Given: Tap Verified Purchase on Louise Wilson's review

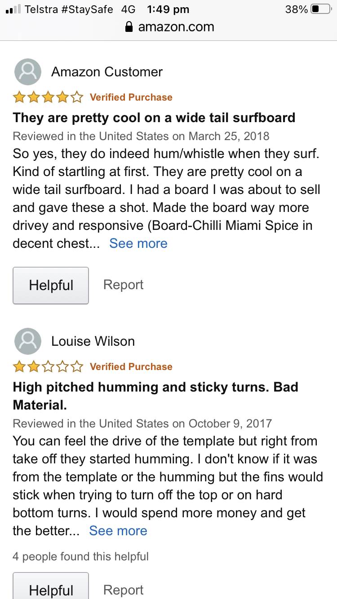Looking at the screenshot, I should tap(131, 366).
